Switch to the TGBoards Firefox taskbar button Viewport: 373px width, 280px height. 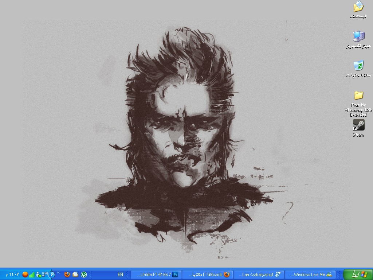click(208, 275)
